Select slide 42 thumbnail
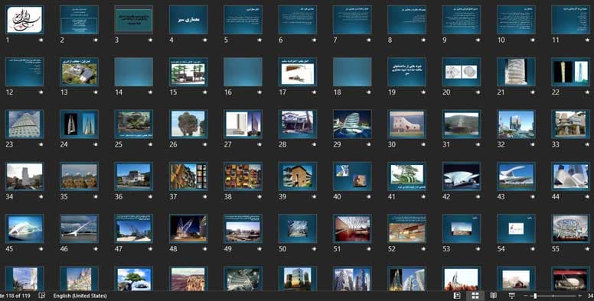This screenshot has width=594, height=301. pos(462,176)
